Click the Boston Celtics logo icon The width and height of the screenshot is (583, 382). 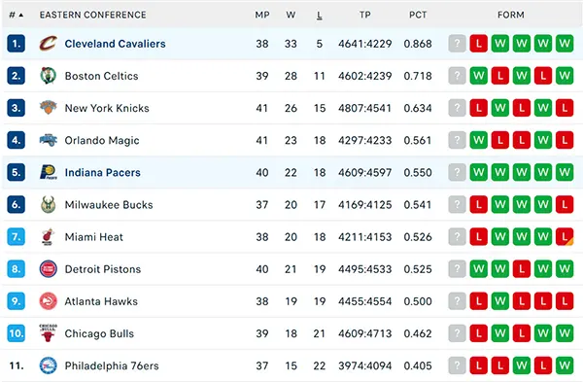tap(49, 76)
